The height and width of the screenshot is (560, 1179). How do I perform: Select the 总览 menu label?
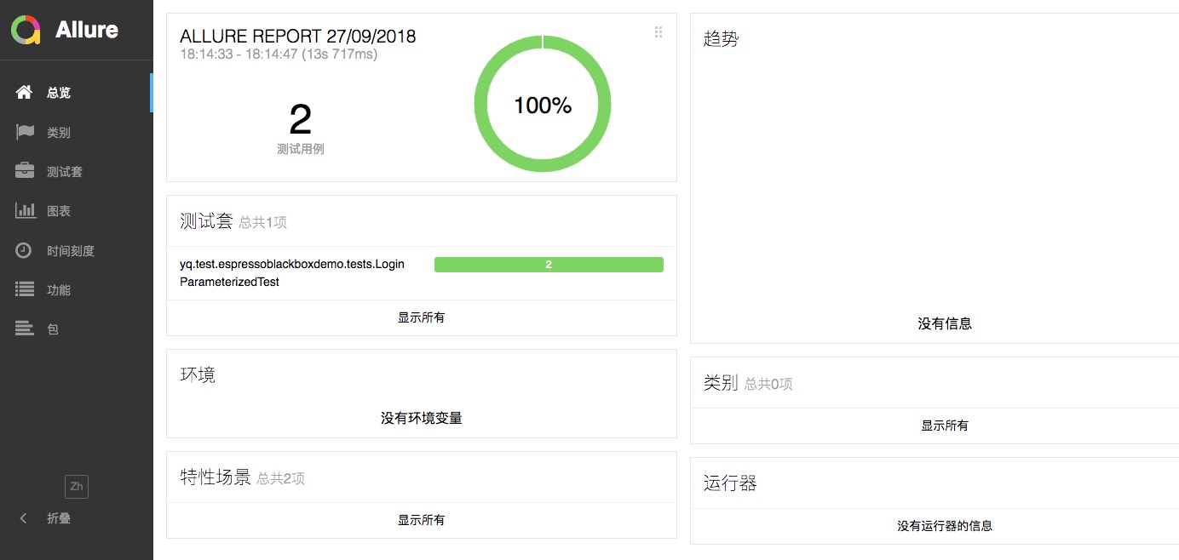(59, 93)
